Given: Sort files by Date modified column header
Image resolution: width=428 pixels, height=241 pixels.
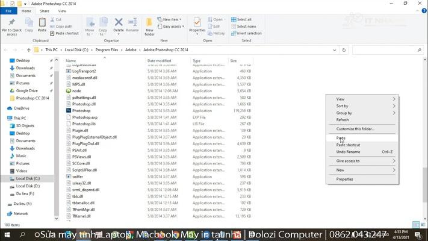Looking at the screenshot, I should pyautogui.click(x=160, y=61).
